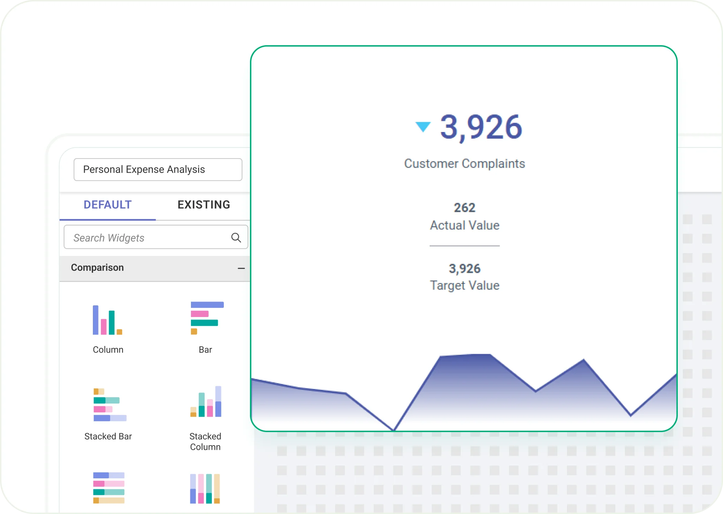This screenshot has width=723, height=514.
Task: Edit the Personal Expense Analysis title field
Action: [x=158, y=169]
